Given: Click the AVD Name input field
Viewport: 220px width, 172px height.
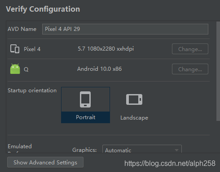Looking at the screenshot, I should coord(125,29).
